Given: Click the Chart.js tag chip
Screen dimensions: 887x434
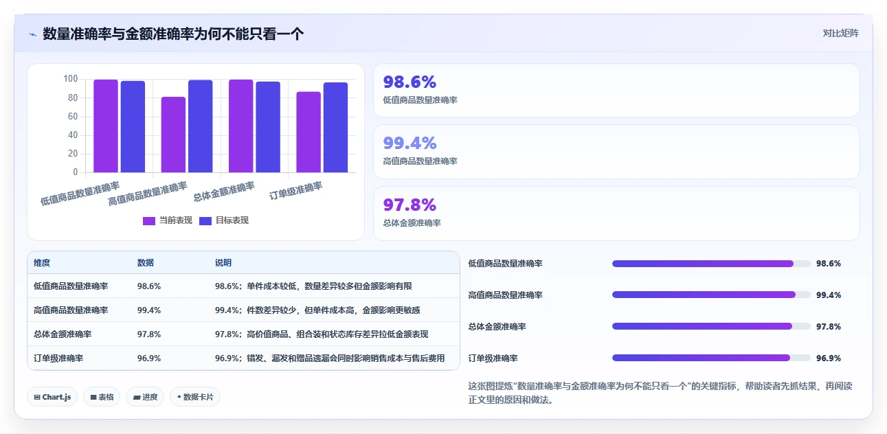Looking at the screenshot, I should 52,397.
